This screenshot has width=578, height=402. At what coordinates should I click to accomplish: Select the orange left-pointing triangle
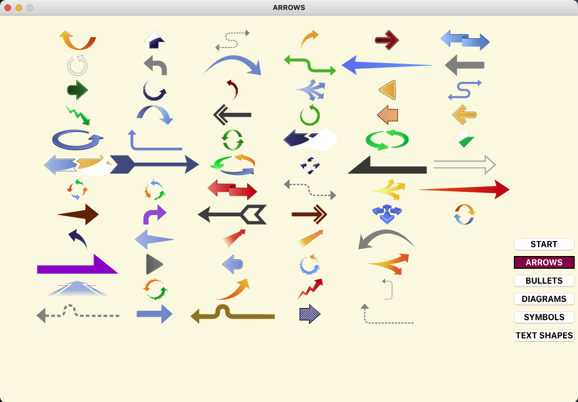pos(387,90)
